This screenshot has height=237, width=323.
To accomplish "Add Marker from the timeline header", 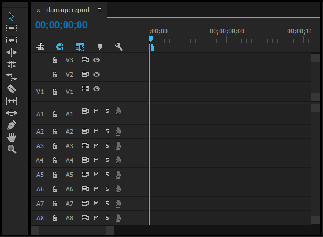I will point(99,47).
